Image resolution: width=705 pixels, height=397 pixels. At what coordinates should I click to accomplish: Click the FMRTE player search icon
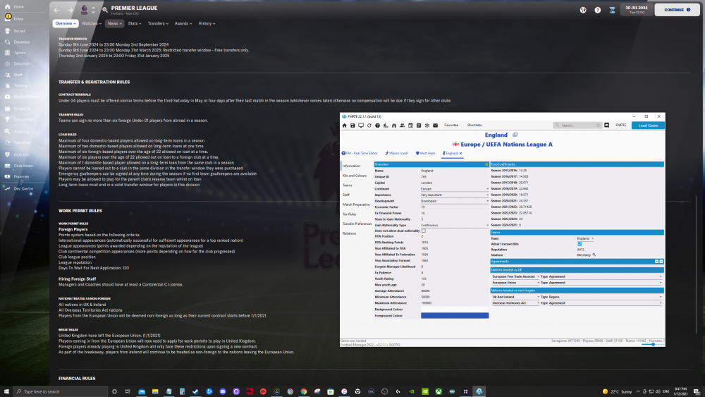point(386,126)
